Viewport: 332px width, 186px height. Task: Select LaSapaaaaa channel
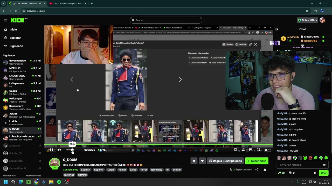(x=22, y=85)
